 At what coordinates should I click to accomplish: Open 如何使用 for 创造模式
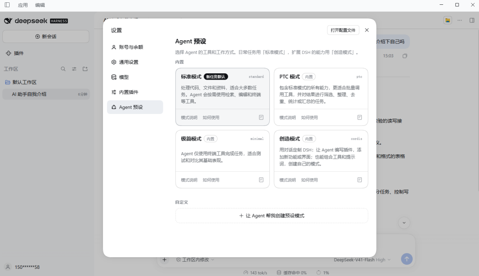point(309,180)
